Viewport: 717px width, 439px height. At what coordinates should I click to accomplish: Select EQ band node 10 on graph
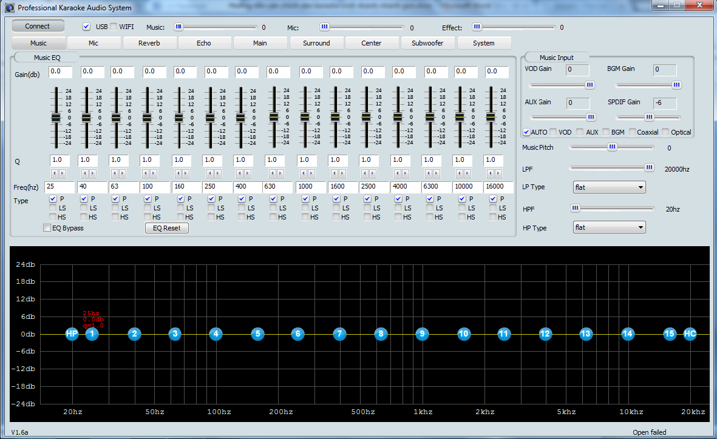pyautogui.click(x=464, y=334)
